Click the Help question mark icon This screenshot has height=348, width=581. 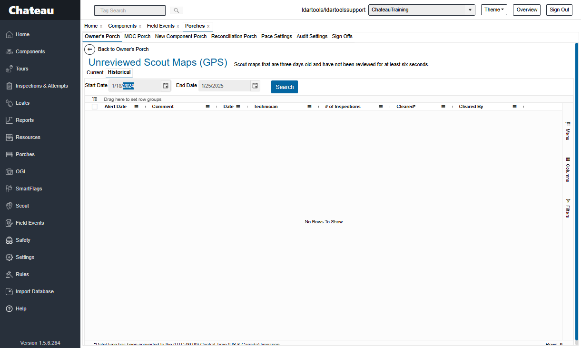(x=9, y=308)
